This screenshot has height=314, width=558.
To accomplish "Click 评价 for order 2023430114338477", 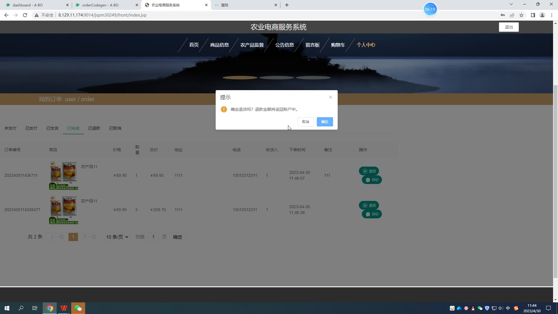I will click(372, 214).
